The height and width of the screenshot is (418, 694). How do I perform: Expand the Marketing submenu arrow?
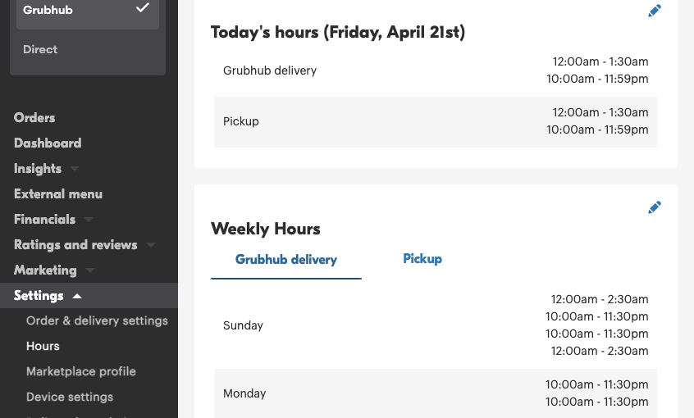point(90,270)
